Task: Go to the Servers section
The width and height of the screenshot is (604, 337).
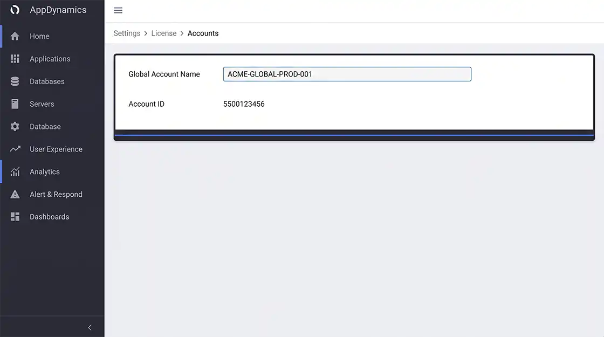Action: [52, 104]
